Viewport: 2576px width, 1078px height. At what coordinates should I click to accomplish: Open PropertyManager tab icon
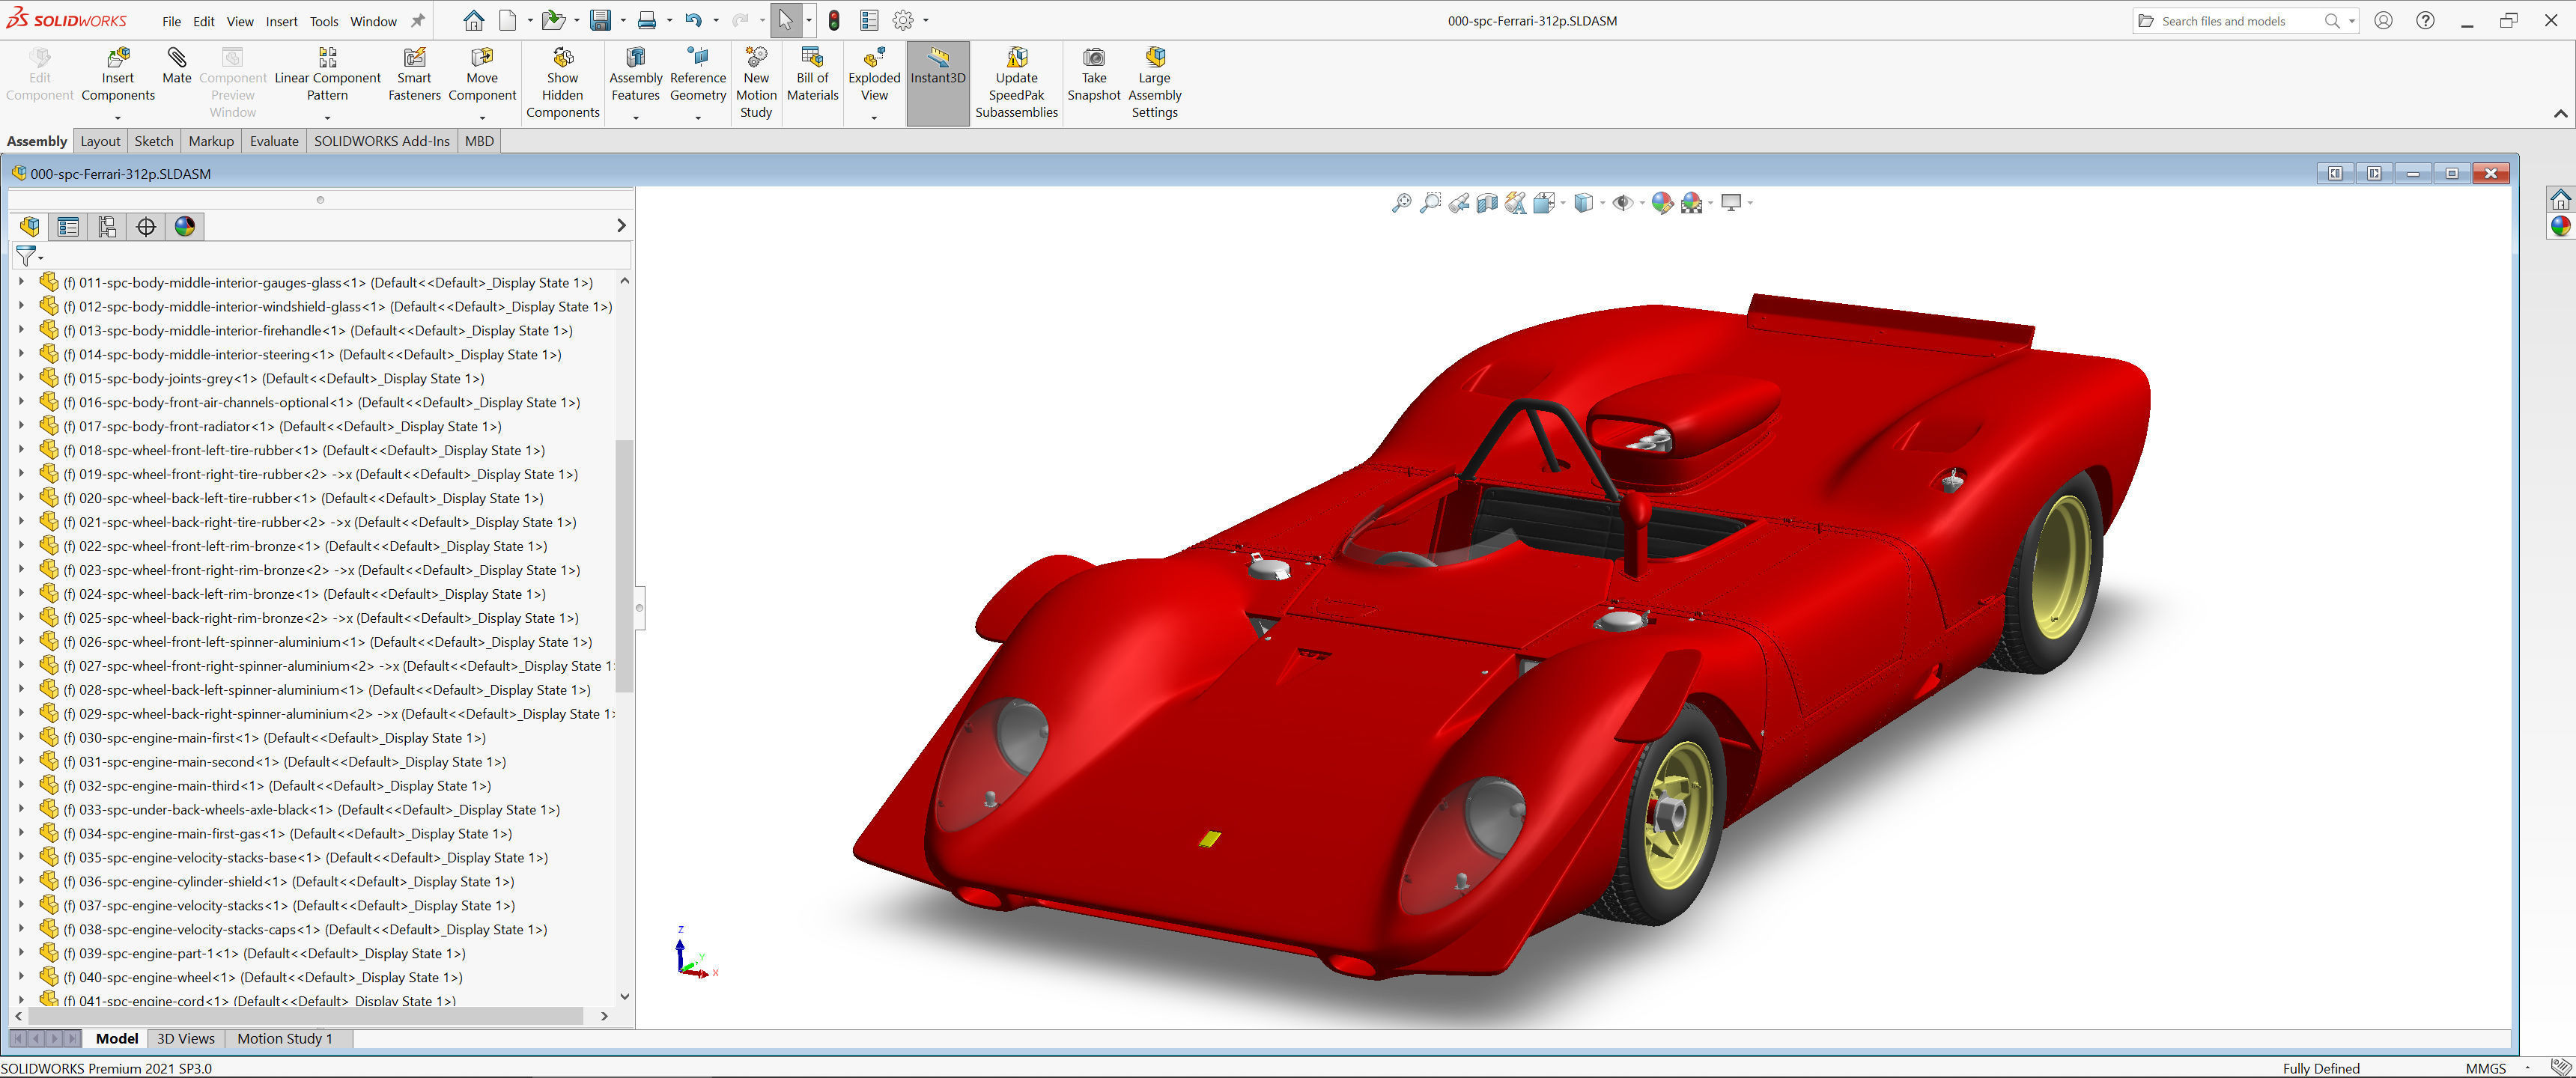pyautogui.click(x=68, y=226)
